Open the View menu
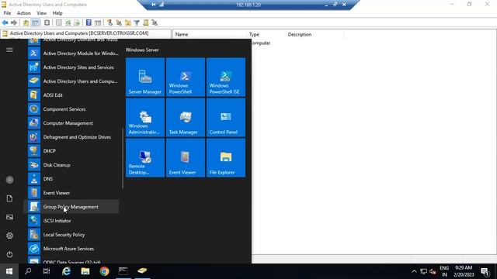Viewport: 497px width, 279px height. [41, 13]
